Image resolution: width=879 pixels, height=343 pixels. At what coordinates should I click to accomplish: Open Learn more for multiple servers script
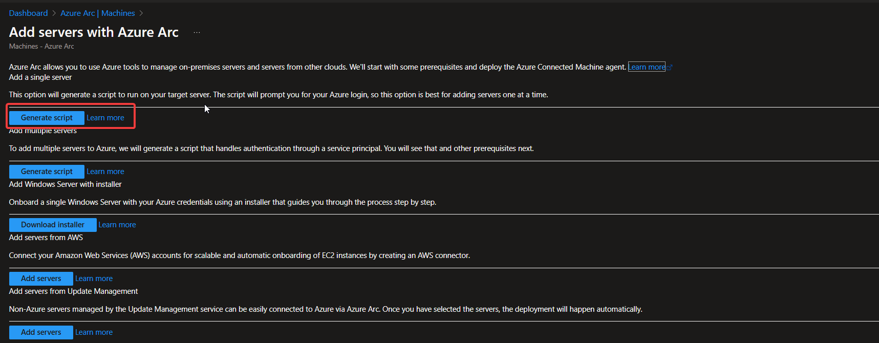click(105, 171)
